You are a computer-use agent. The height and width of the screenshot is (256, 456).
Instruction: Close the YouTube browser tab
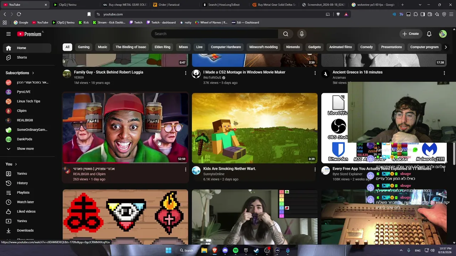[46, 5]
